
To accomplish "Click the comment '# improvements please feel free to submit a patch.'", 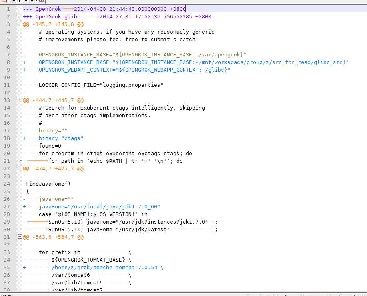I will [118, 39].
